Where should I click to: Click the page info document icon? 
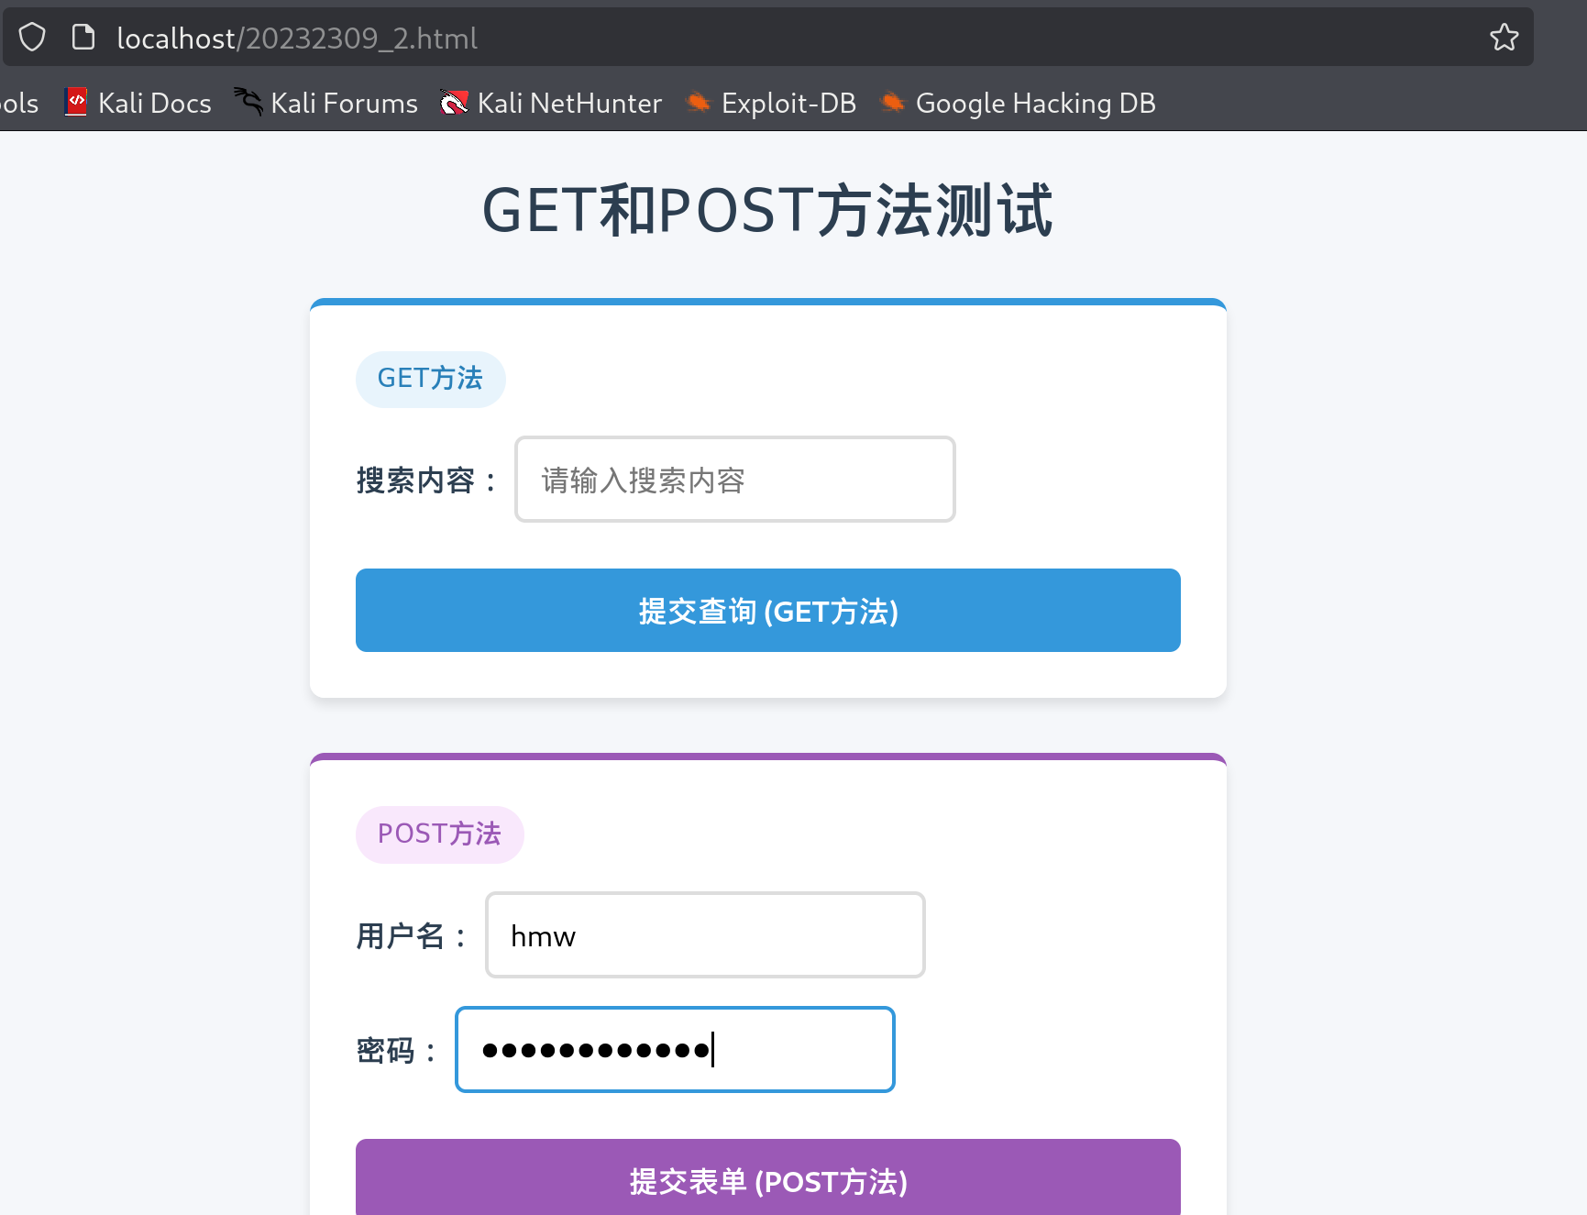coord(83,38)
